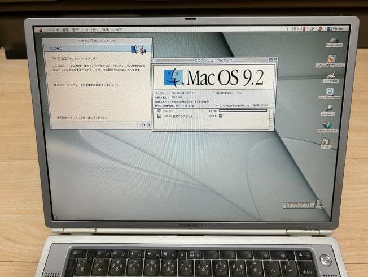This screenshot has height=277, width=368.
Task: Click the 64 MB value in Mac OS row
Action: click(x=212, y=111)
